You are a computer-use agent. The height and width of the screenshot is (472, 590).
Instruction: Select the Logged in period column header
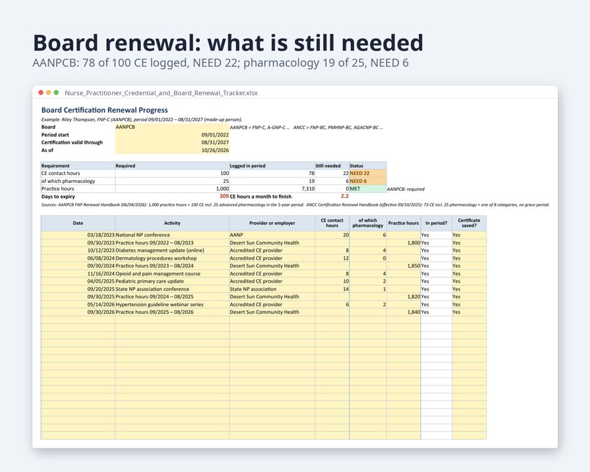[x=272, y=166]
